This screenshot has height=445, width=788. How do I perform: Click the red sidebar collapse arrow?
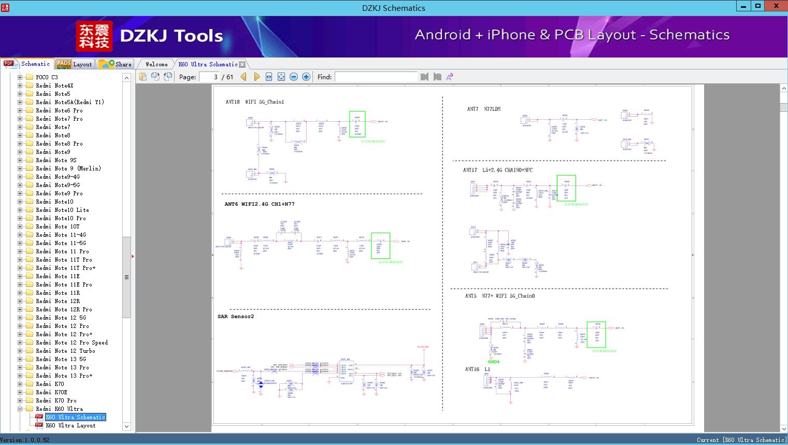(x=133, y=256)
